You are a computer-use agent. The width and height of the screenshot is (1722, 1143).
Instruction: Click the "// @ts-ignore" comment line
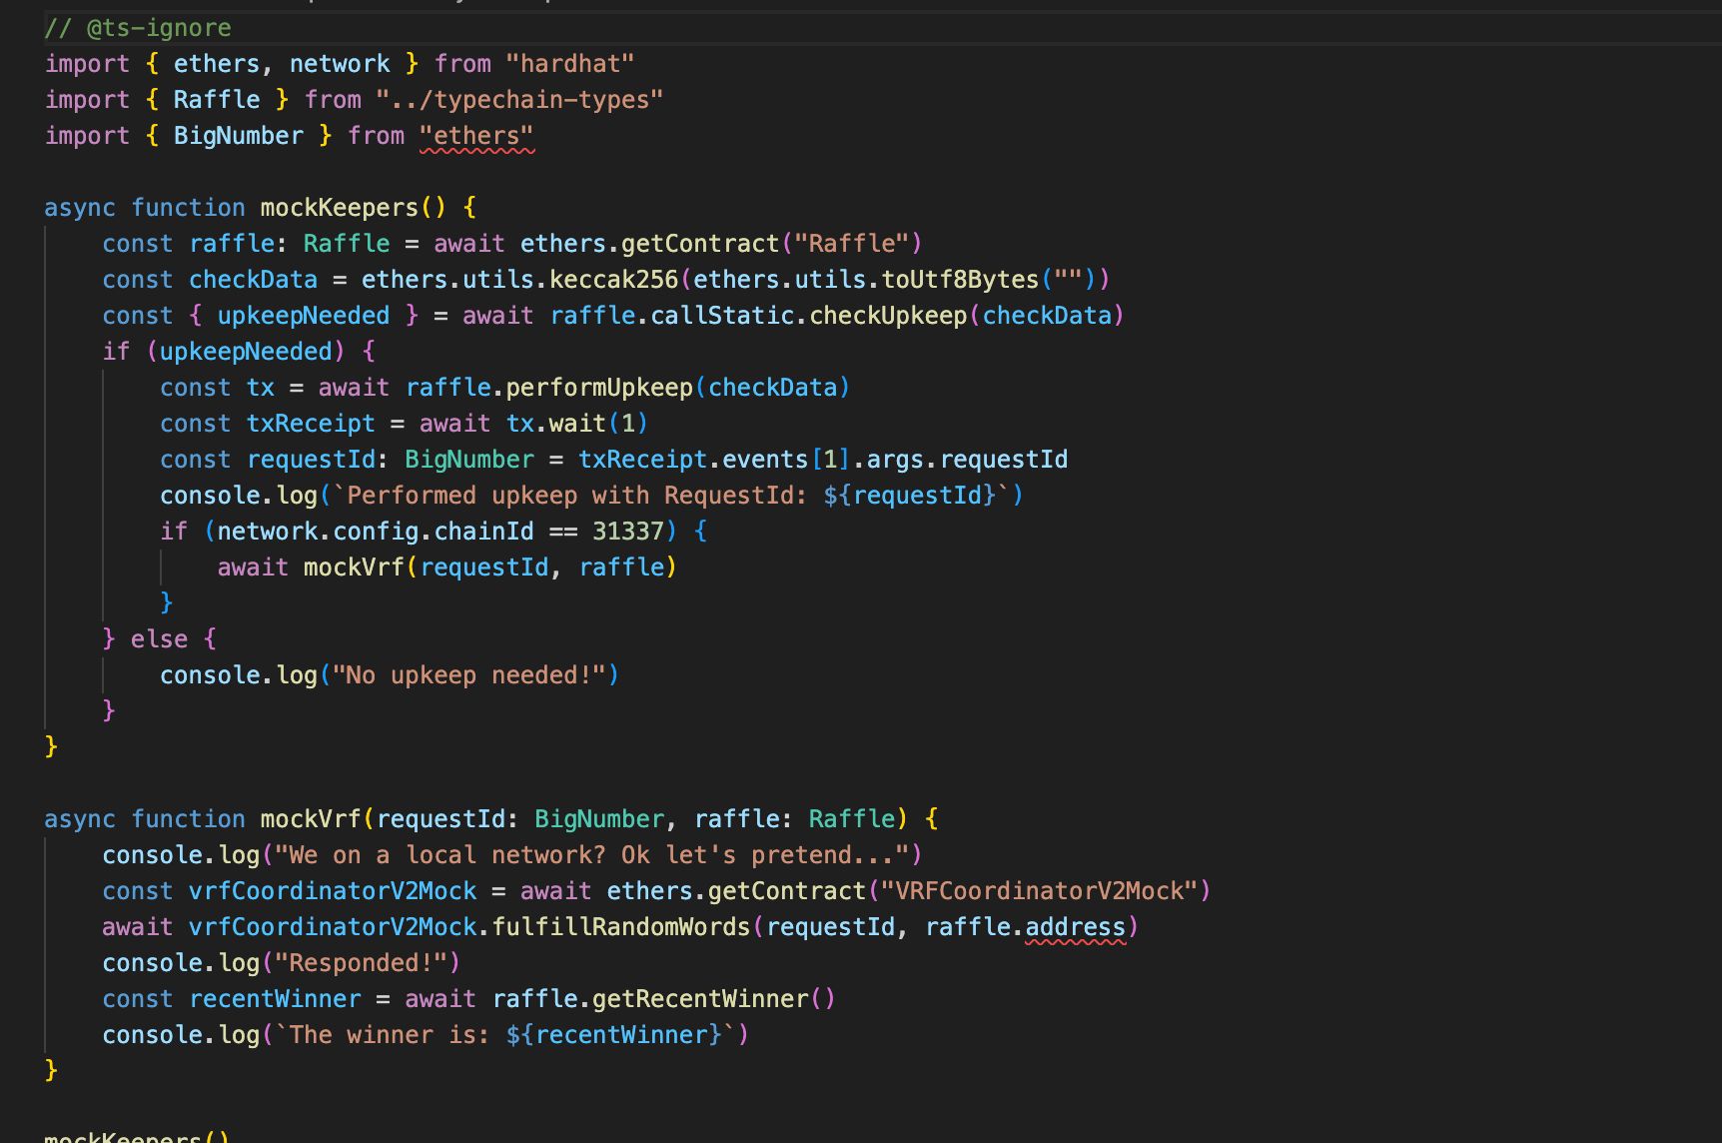click(138, 28)
